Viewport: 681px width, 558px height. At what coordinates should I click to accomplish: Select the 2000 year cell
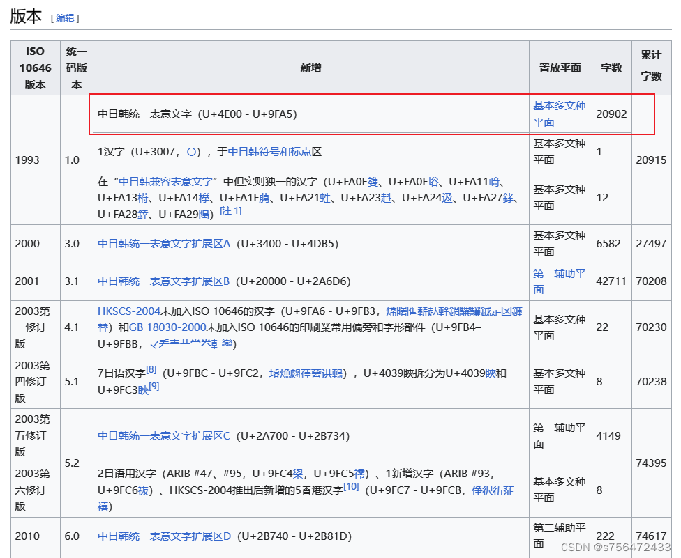(x=35, y=244)
